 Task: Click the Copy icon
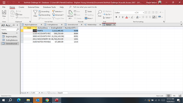pyautogui.click(x=19, y=15)
